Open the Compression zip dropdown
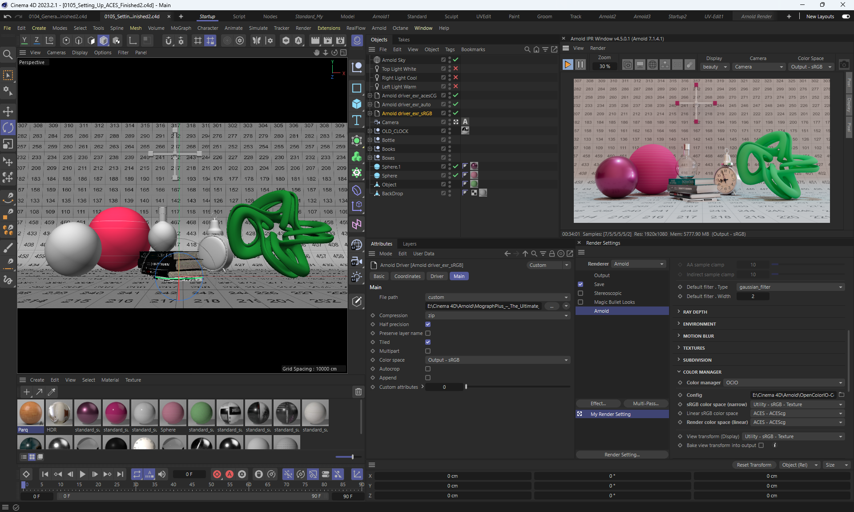854x512 pixels. (497, 315)
